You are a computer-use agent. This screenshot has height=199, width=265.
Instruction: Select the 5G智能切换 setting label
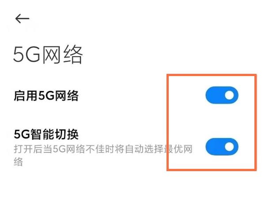46,134
